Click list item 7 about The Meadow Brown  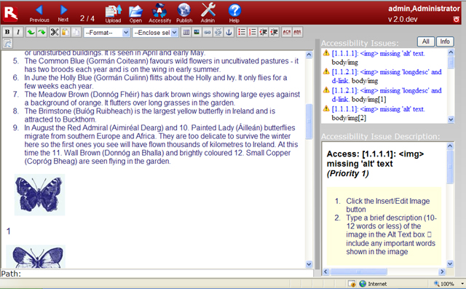point(162,98)
